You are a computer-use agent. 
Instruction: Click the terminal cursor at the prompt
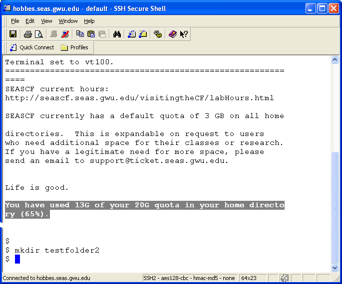pos(17,259)
